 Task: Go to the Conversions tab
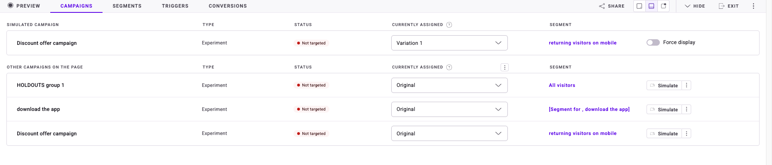tap(228, 6)
